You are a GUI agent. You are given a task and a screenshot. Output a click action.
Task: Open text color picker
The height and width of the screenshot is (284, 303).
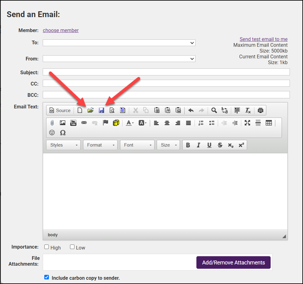click(x=130, y=123)
